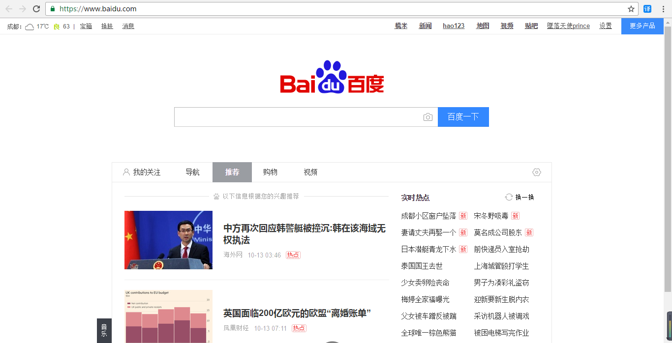Click the 海外网 source label
This screenshot has width=672, height=343.
coord(233,255)
